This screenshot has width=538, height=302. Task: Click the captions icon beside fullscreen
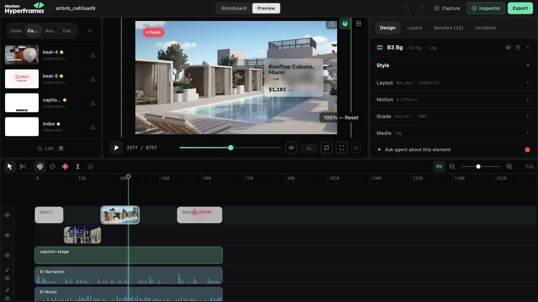(x=356, y=148)
